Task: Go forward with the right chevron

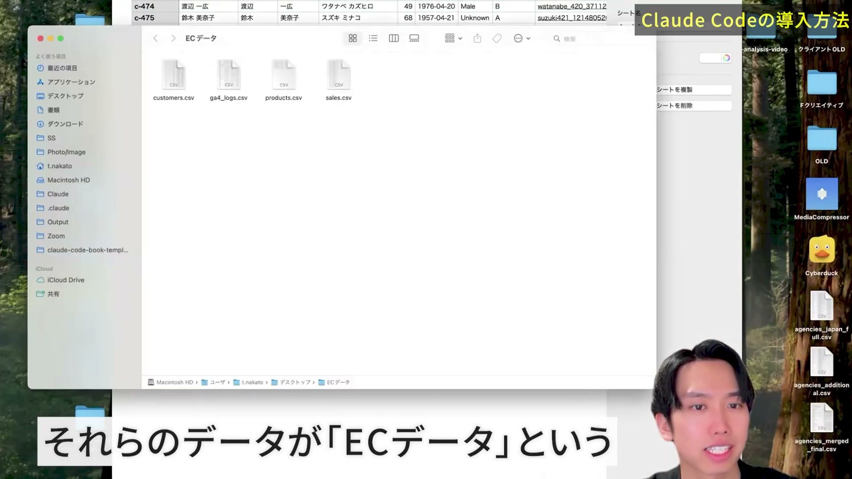Action: click(x=173, y=39)
